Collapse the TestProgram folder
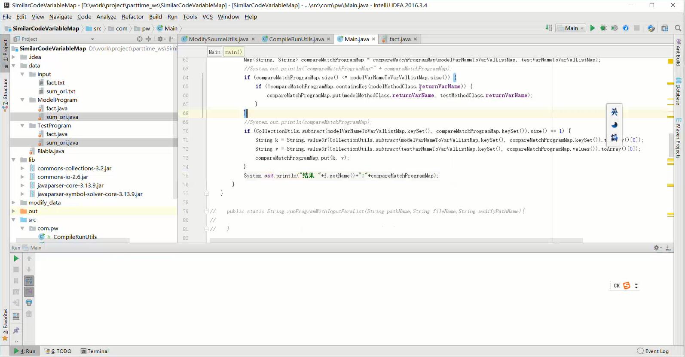The image size is (685, 357). pyautogui.click(x=22, y=126)
